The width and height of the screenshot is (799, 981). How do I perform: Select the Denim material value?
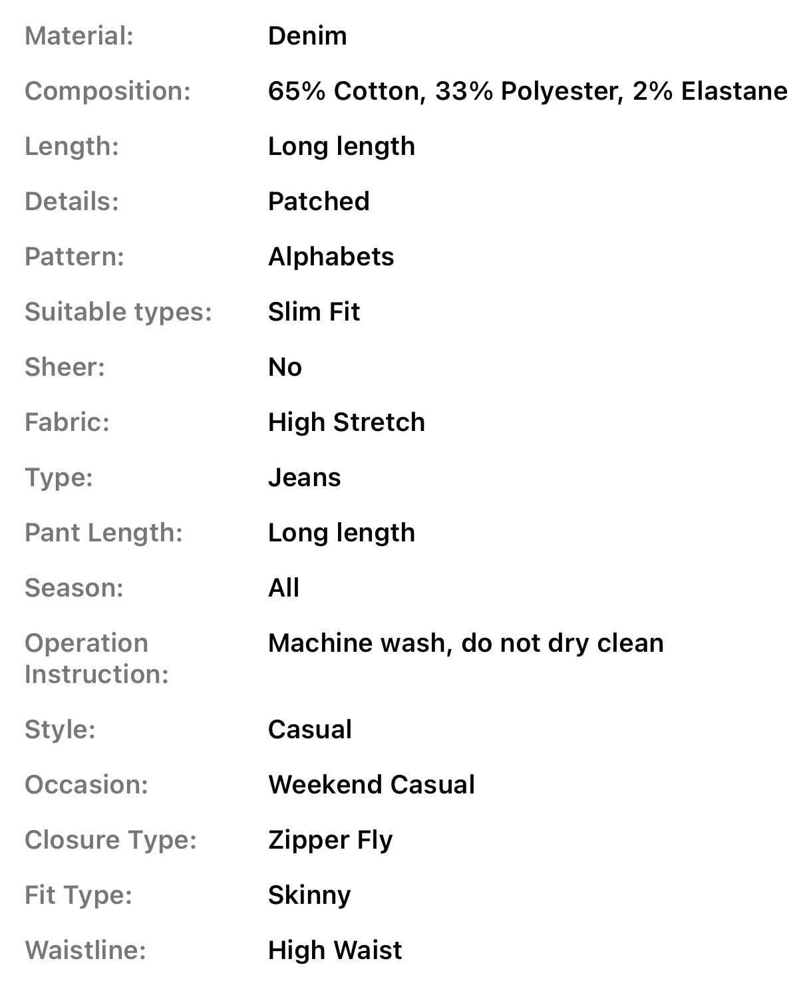[x=307, y=36]
